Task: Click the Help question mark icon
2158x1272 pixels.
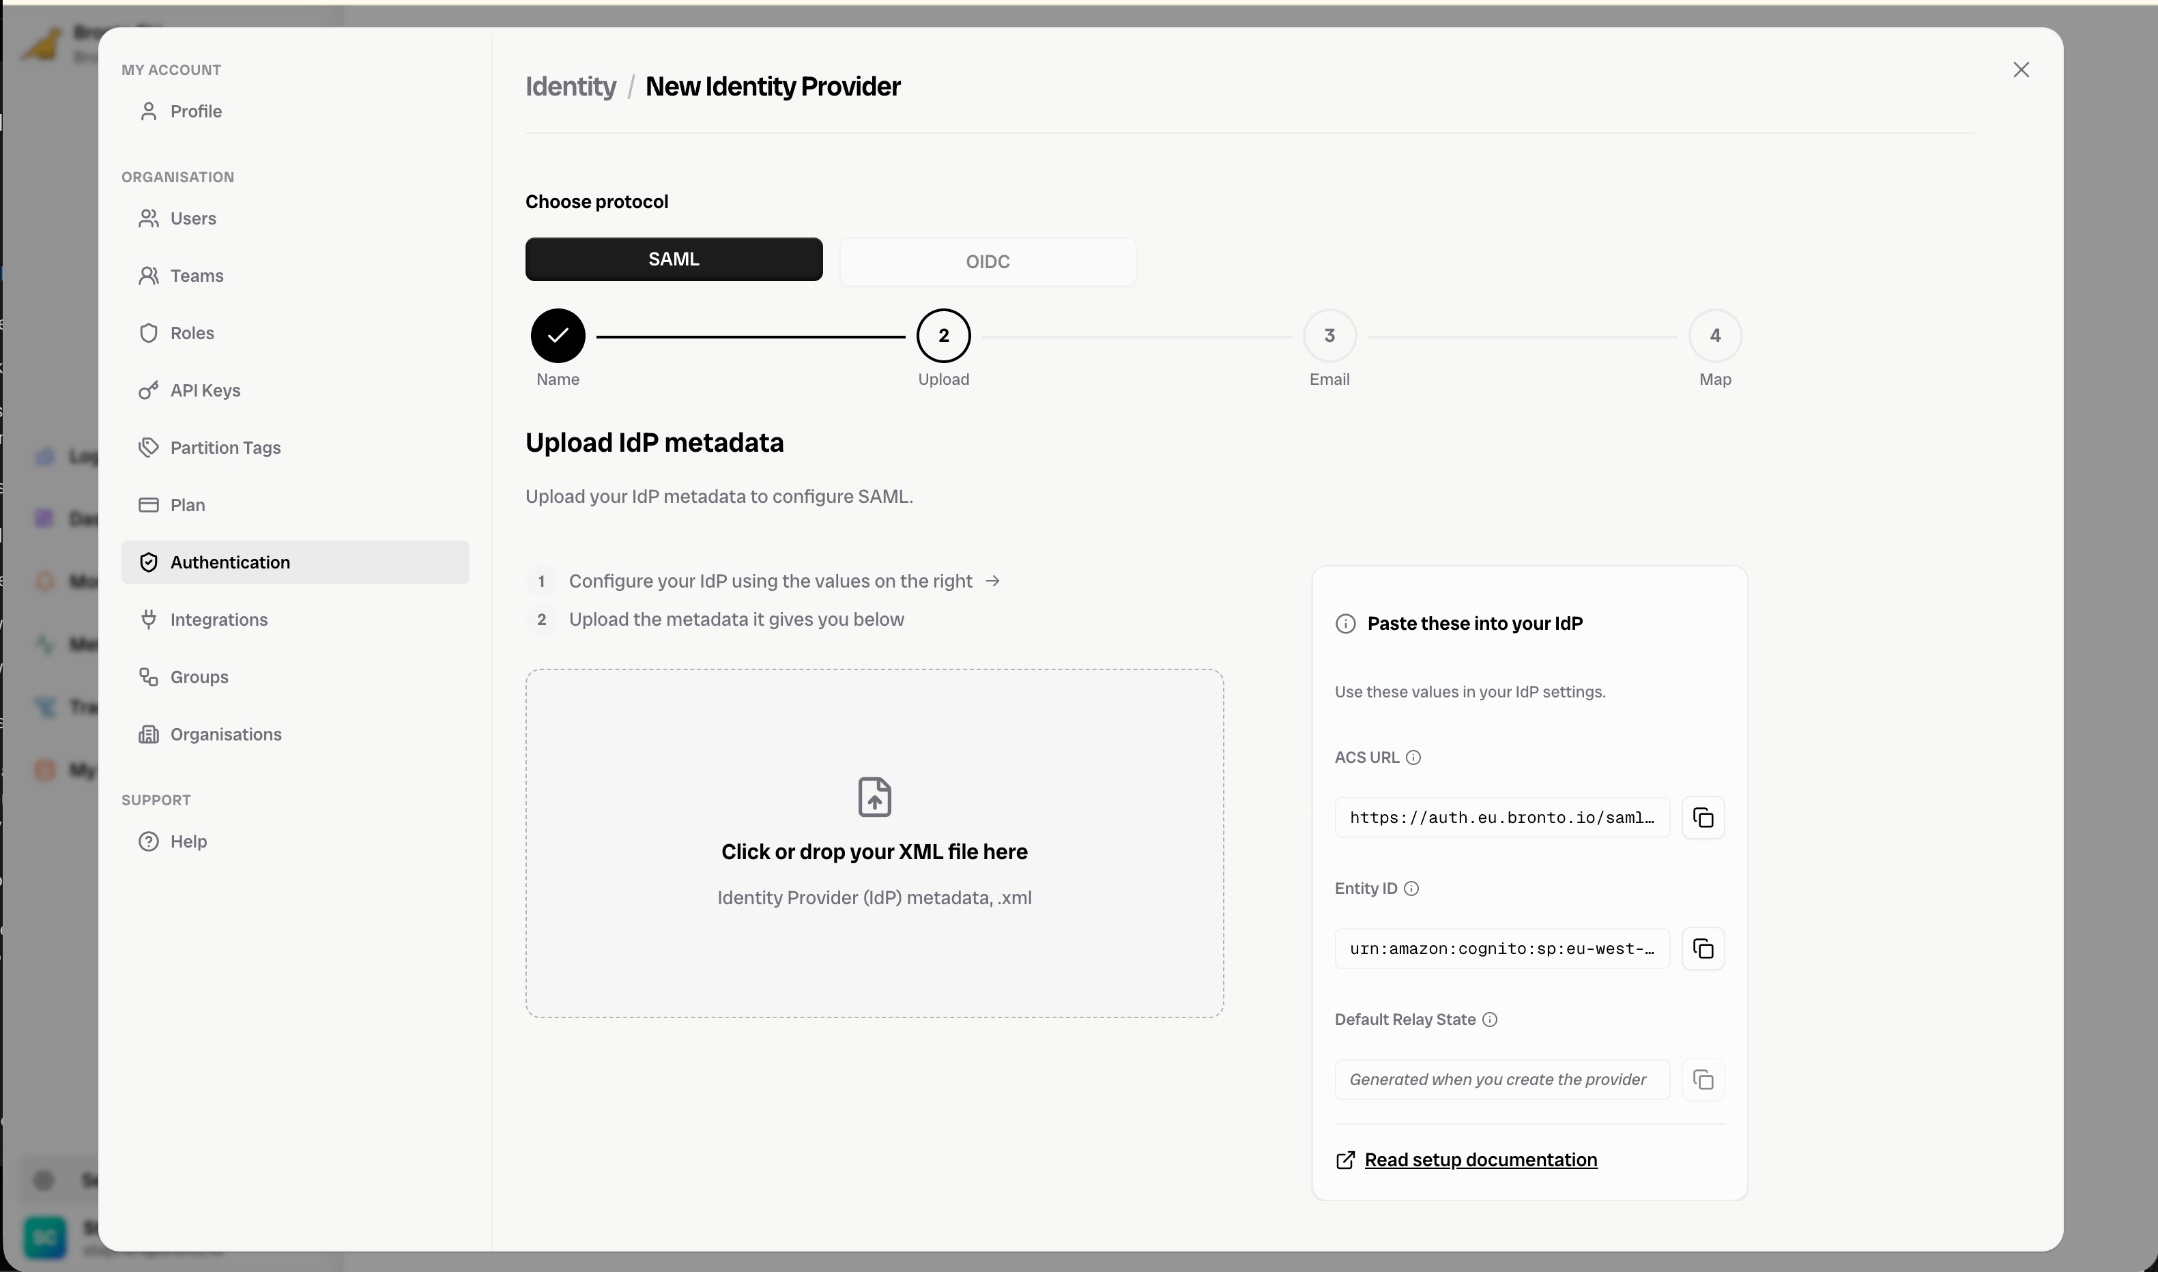Action: pyautogui.click(x=149, y=841)
